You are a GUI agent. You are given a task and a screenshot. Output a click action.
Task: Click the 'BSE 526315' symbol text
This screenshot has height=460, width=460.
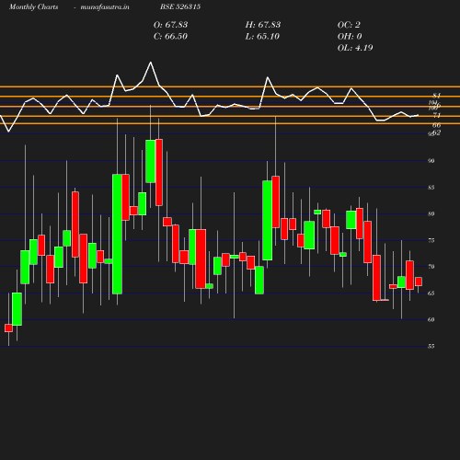180,6
